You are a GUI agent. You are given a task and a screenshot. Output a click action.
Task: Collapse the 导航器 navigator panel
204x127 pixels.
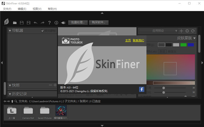click(x=10, y=31)
